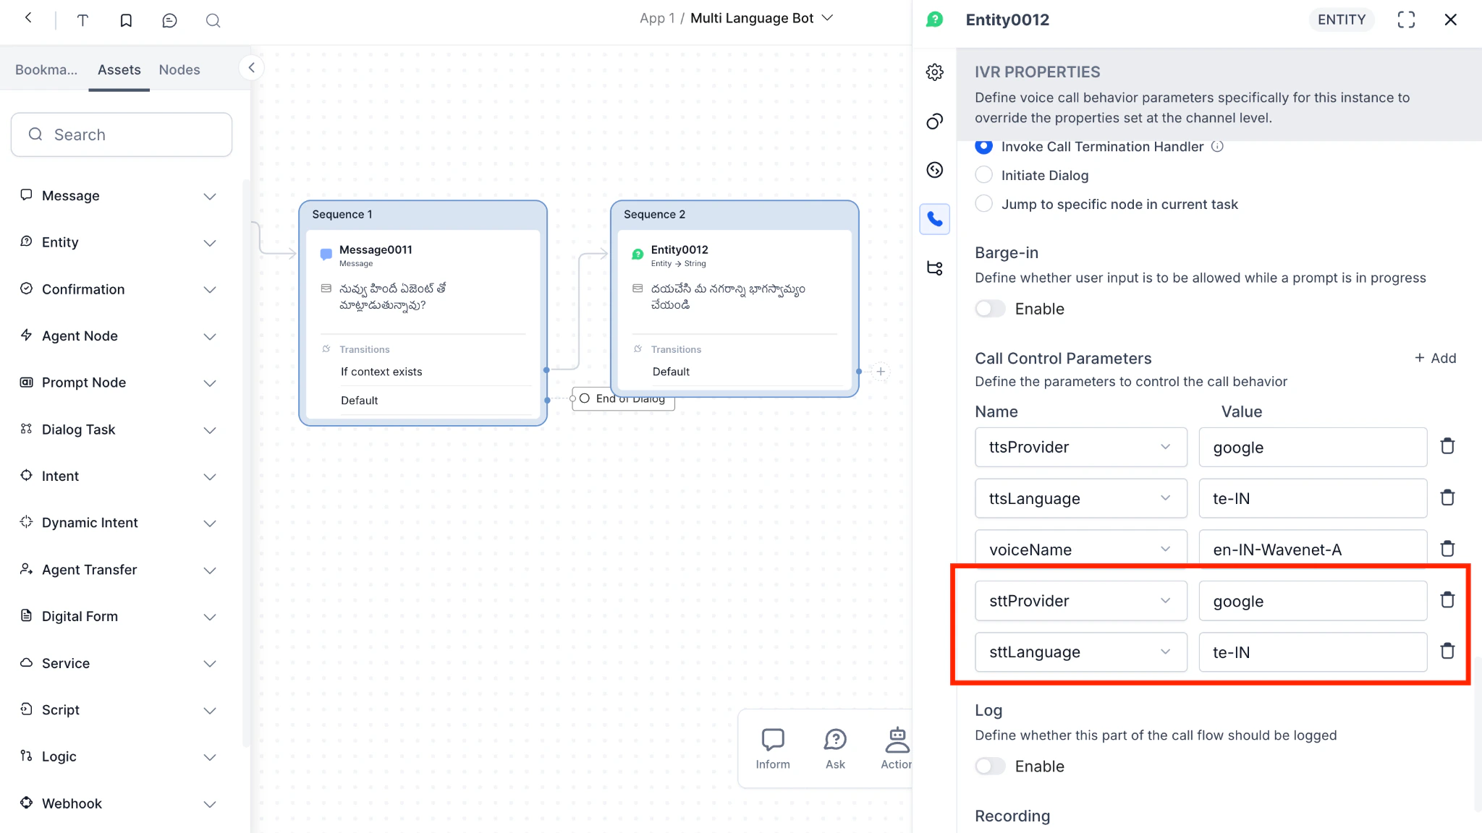This screenshot has width=1482, height=833.
Task: Delete the sttLanguage parameter with trash icon
Action: click(1447, 651)
